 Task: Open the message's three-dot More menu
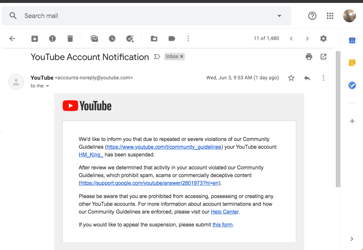(x=323, y=78)
